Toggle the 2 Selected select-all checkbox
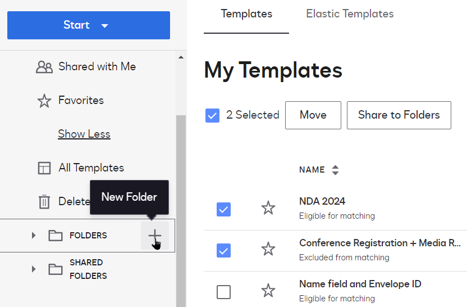Image resolution: width=467 pixels, height=307 pixels. click(212, 115)
